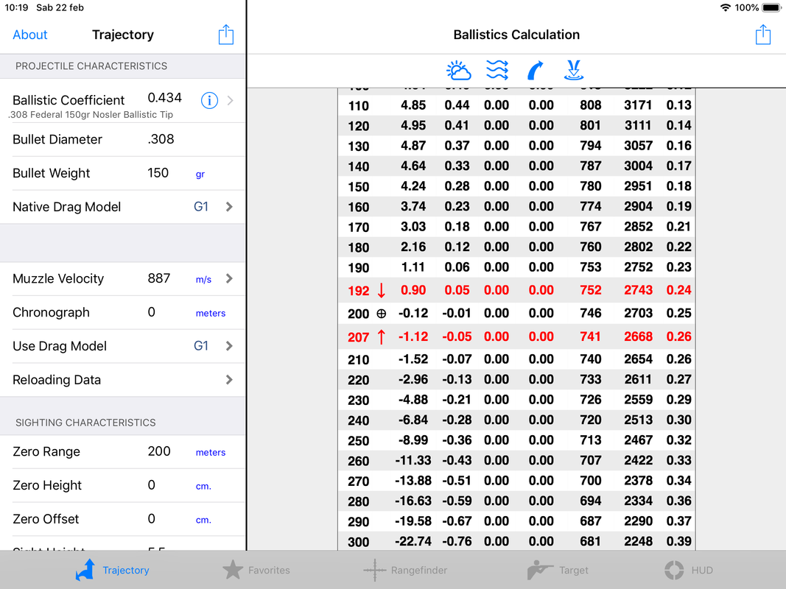786x589 pixels.
Task: Change the Zero Height cm unit
Action: pyautogui.click(x=203, y=487)
